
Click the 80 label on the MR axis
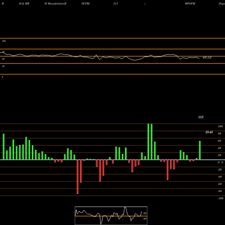(x=220, y=134)
